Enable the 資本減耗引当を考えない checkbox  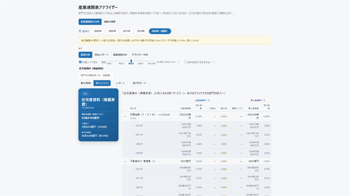click(x=186, y=62)
